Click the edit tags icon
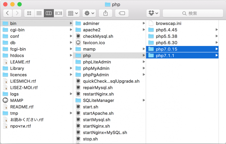This screenshot has height=144, width=226. tap(122, 13)
